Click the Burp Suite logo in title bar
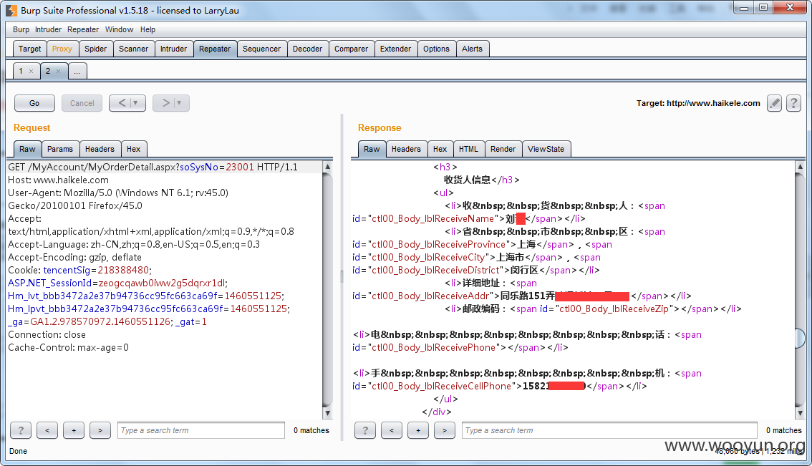This screenshot has height=466, width=812. click(11, 10)
